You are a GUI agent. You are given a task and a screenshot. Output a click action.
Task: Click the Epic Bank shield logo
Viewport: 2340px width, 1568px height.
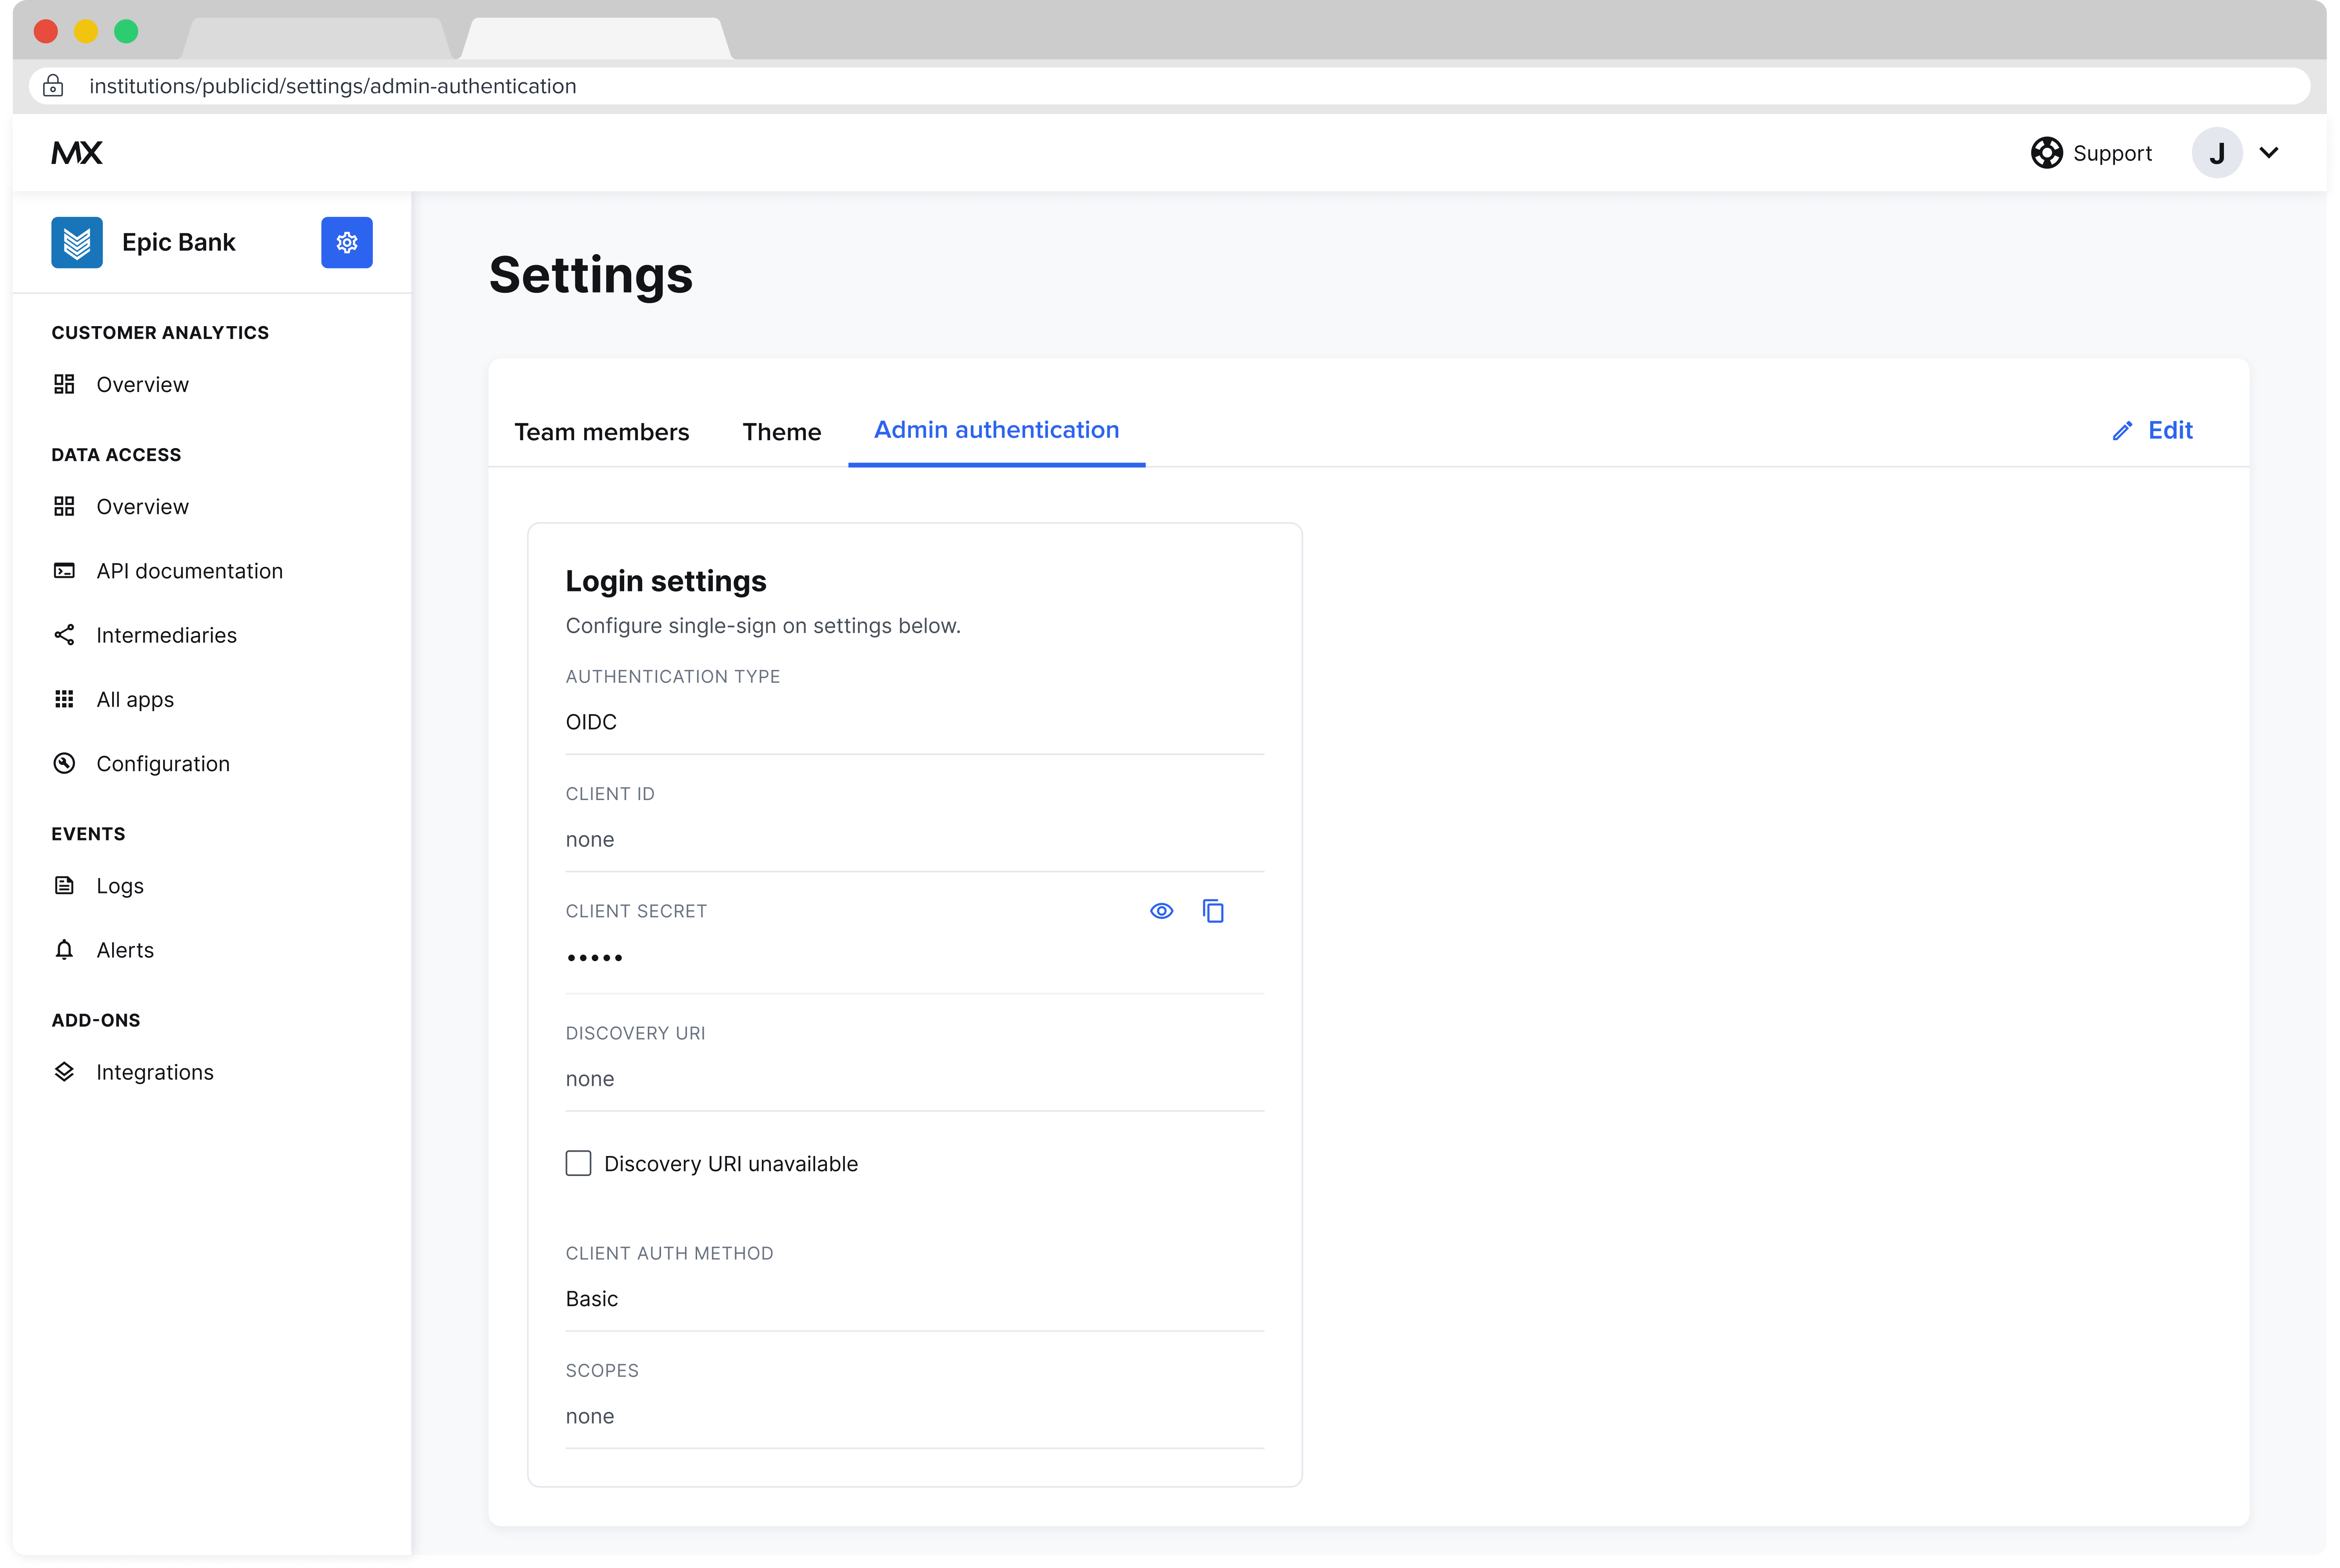[77, 242]
